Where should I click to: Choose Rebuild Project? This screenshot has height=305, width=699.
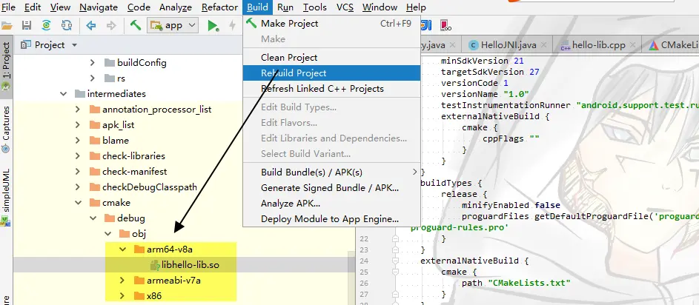331,73
